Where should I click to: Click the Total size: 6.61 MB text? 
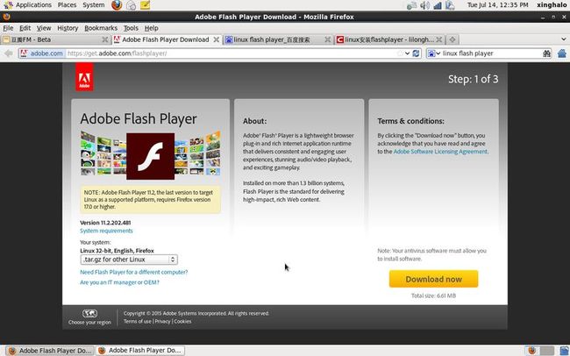click(433, 295)
